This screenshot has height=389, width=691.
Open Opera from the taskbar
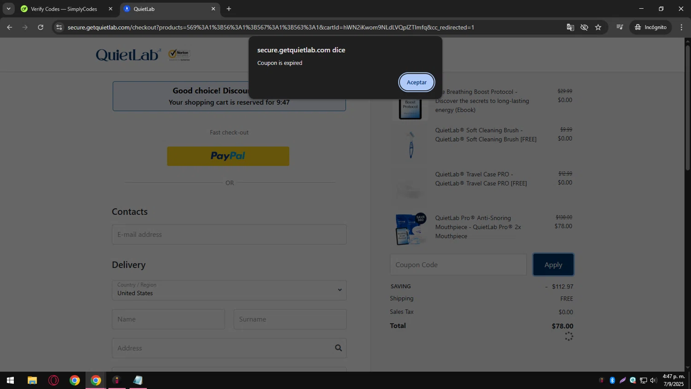53,380
